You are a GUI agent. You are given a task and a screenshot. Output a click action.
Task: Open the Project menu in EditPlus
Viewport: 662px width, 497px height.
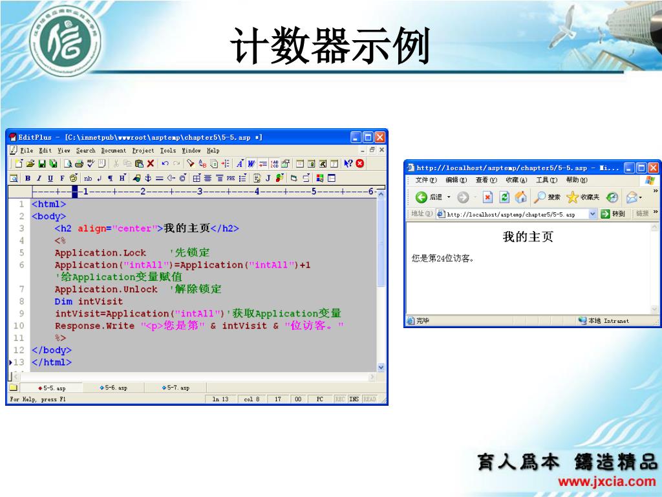[143, 150]
